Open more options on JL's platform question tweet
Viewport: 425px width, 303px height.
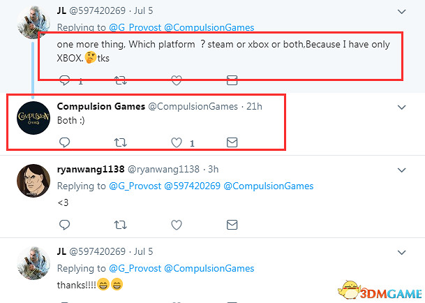(402, 11)
